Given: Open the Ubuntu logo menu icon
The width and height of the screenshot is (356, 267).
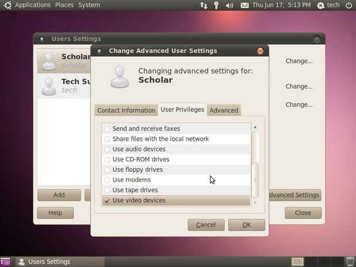Looking at the screenshot, I should 7,5.
